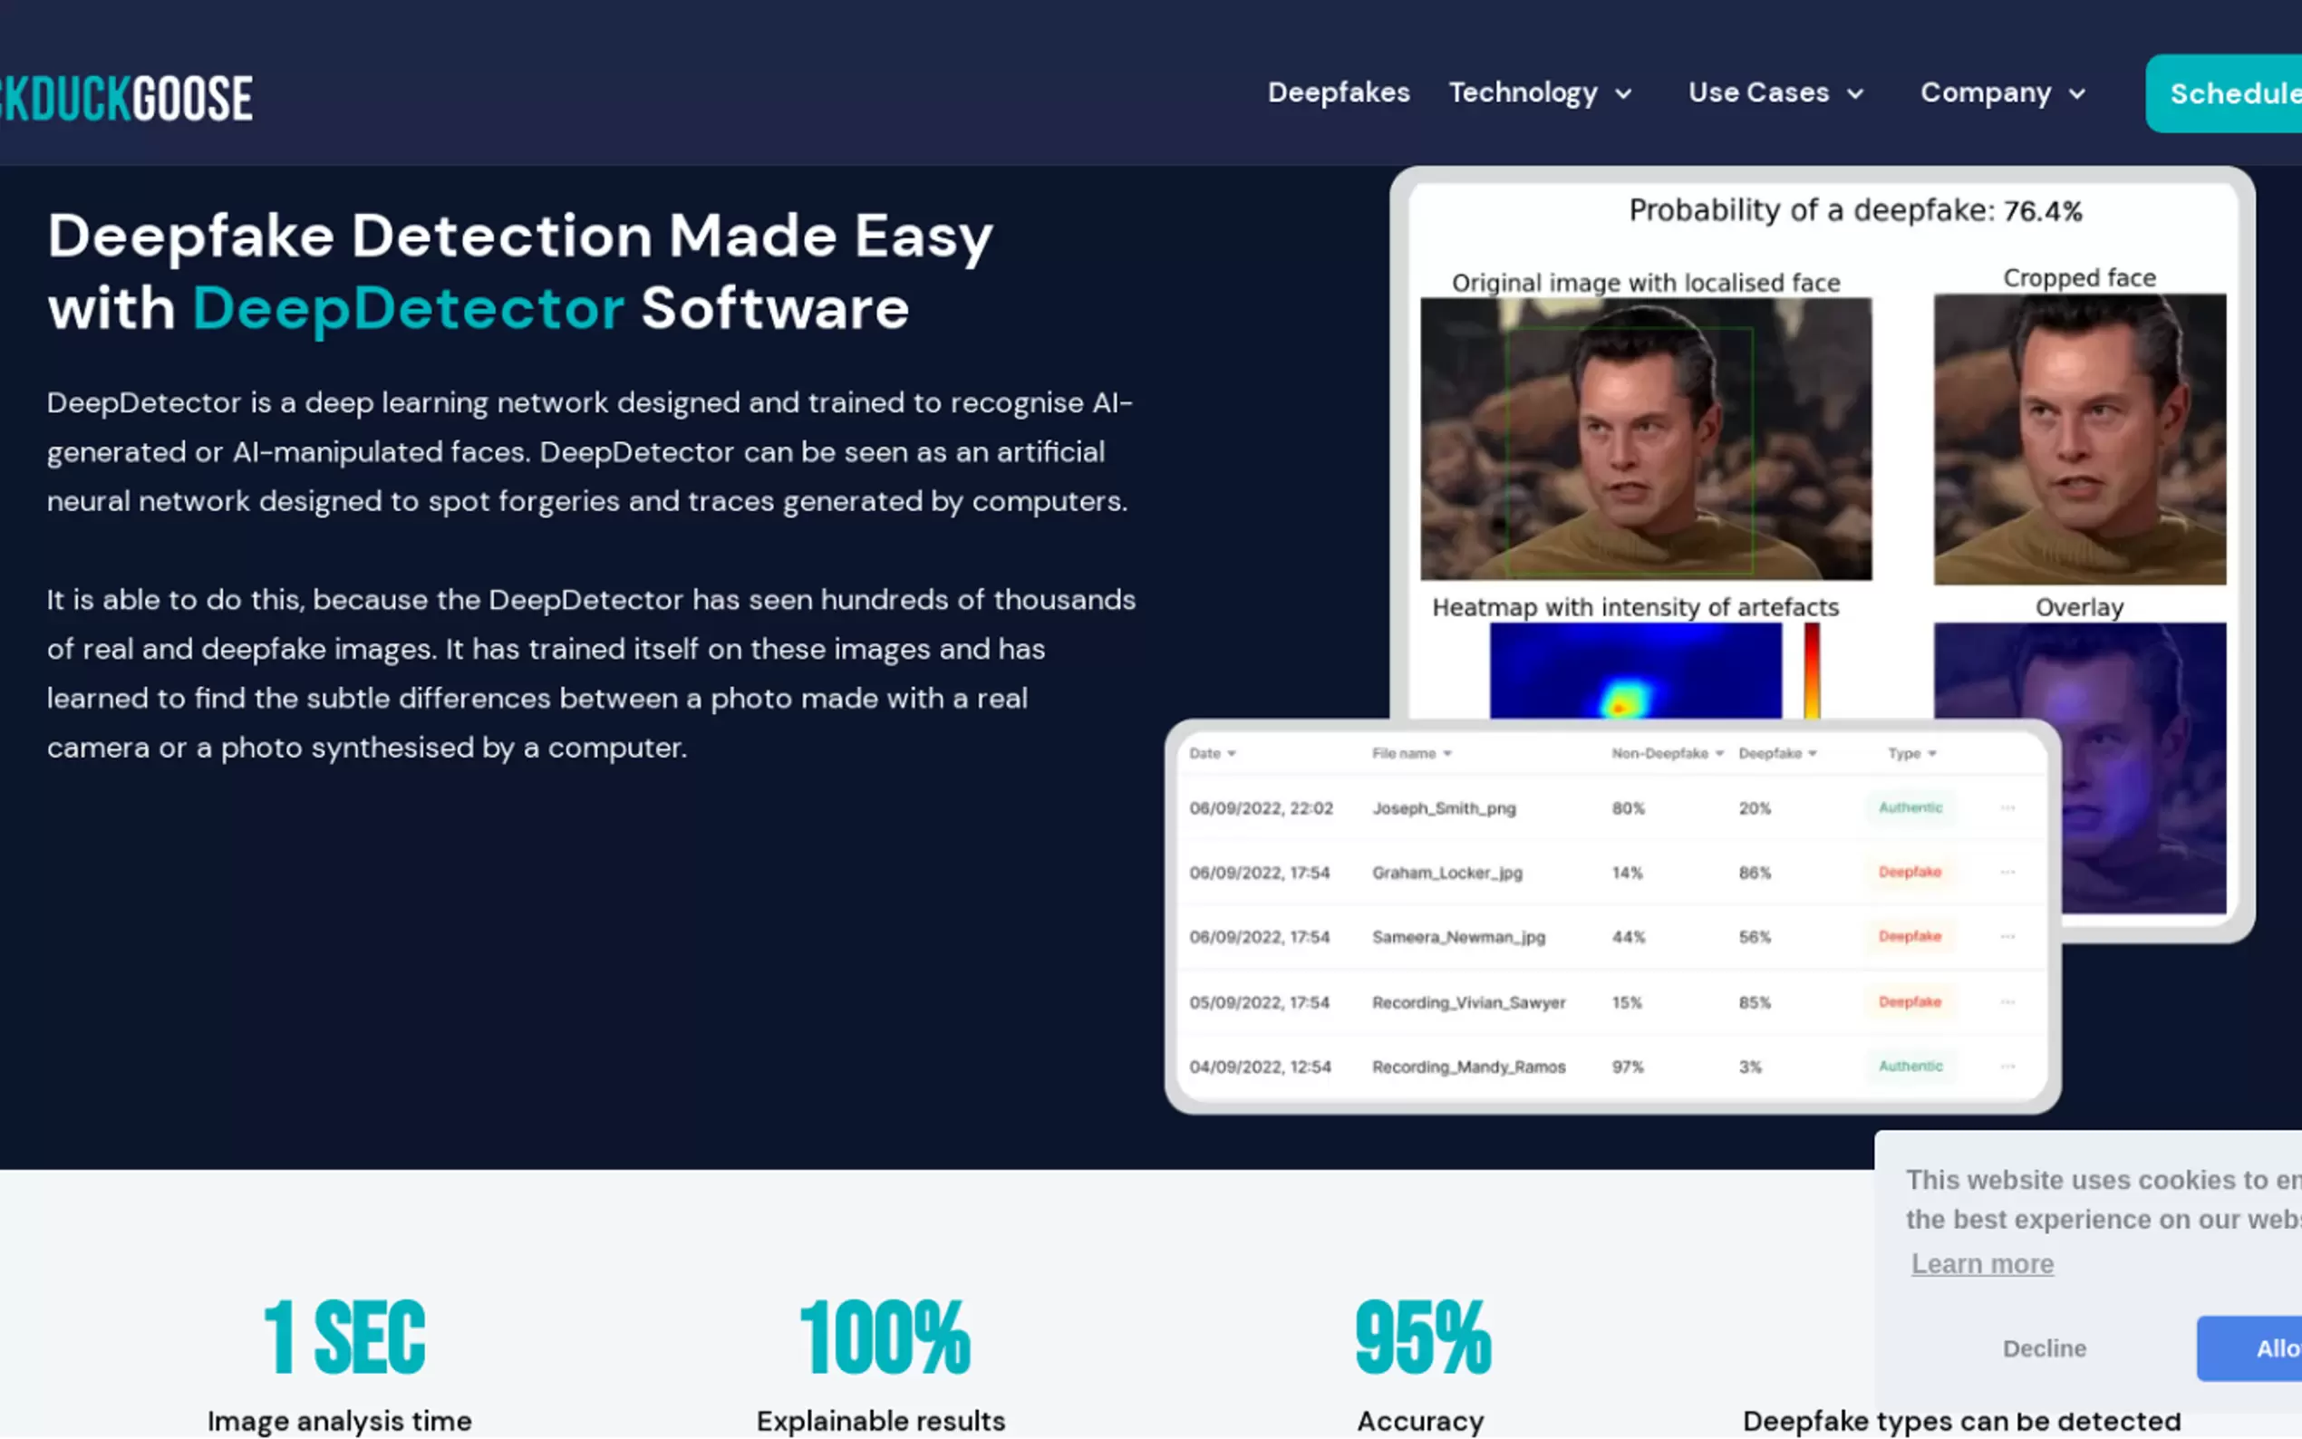Viewport: 2302px width, 1439px height.
Task: Click the Schedule button in header
Action: 2227,93
